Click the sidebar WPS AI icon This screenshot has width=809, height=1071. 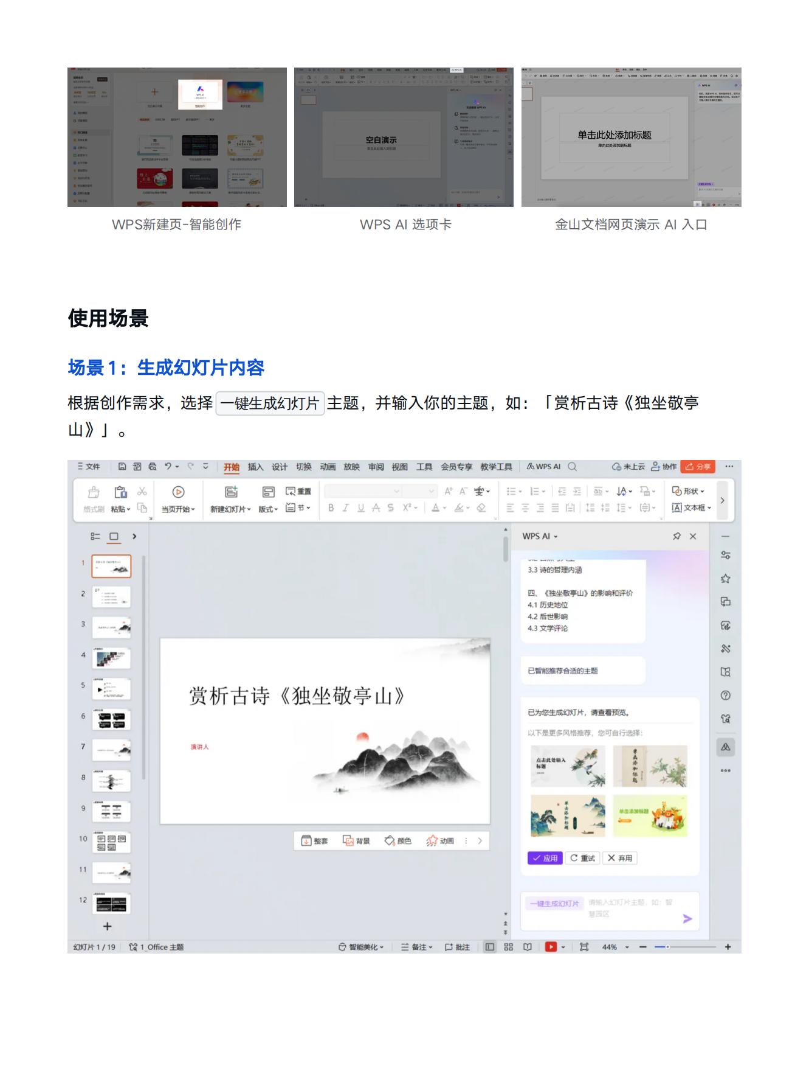[x=725, y=747]
